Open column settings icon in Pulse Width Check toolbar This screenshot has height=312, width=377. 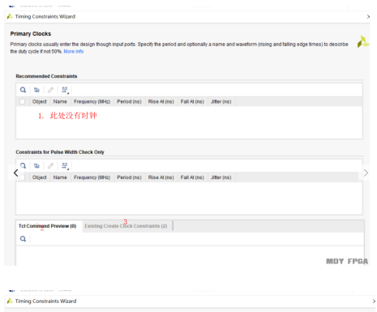pyautogui.click(x=65, y=165)
